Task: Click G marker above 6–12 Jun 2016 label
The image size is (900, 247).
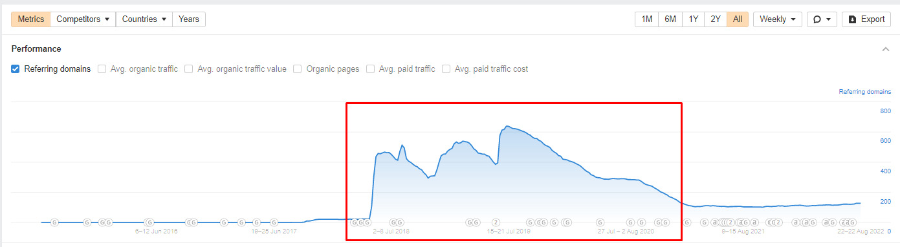Action: pos(149,222)
